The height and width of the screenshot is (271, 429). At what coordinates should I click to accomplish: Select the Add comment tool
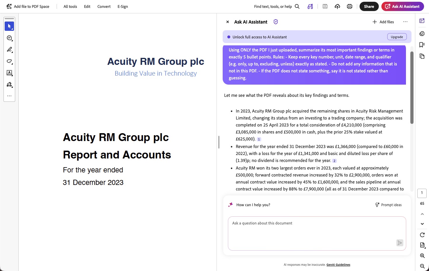pyautogui.click(x=9, y=38)
